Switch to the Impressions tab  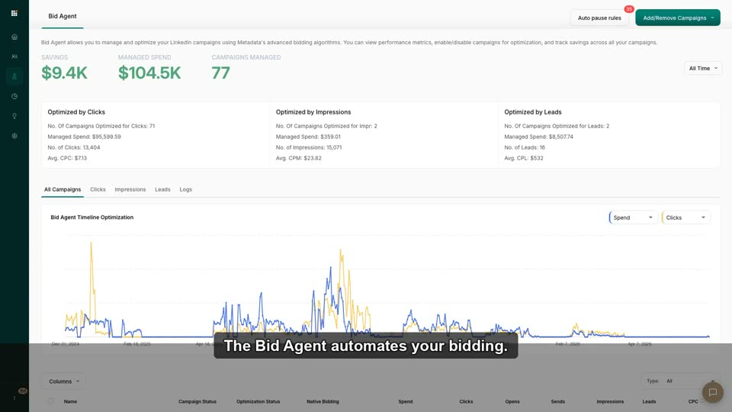(130, 190)
